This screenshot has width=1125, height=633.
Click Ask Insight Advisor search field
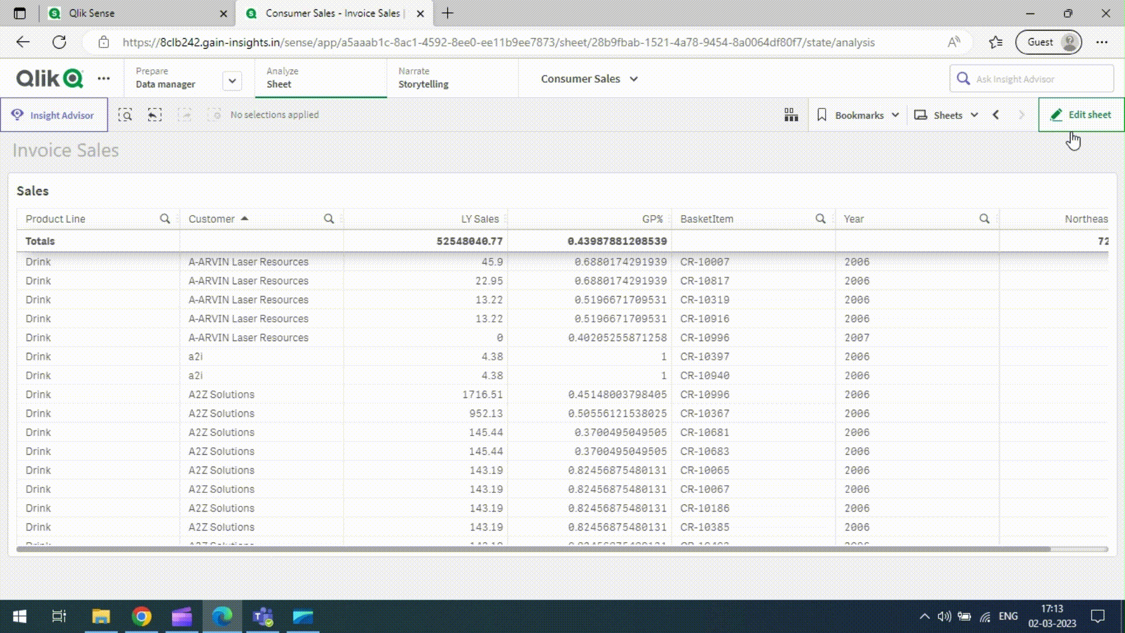(1031, 79)
